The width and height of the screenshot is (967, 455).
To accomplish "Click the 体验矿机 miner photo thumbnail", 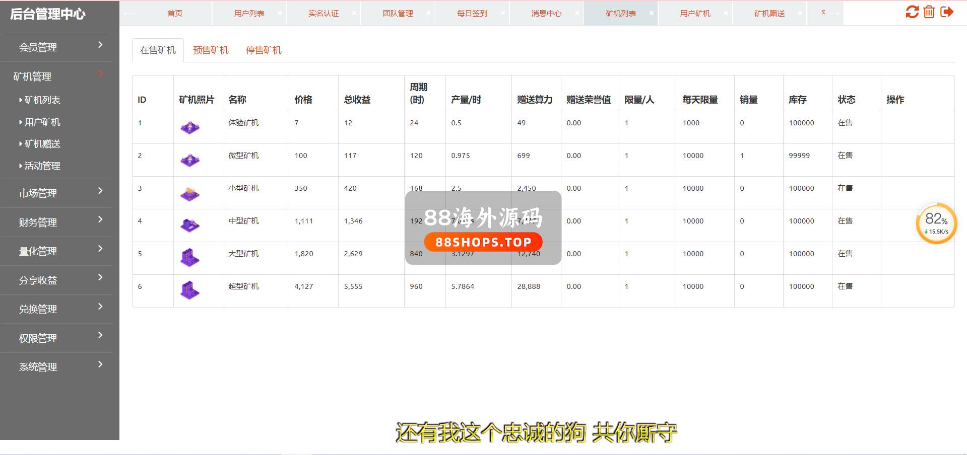I will (x=190, y=128).
